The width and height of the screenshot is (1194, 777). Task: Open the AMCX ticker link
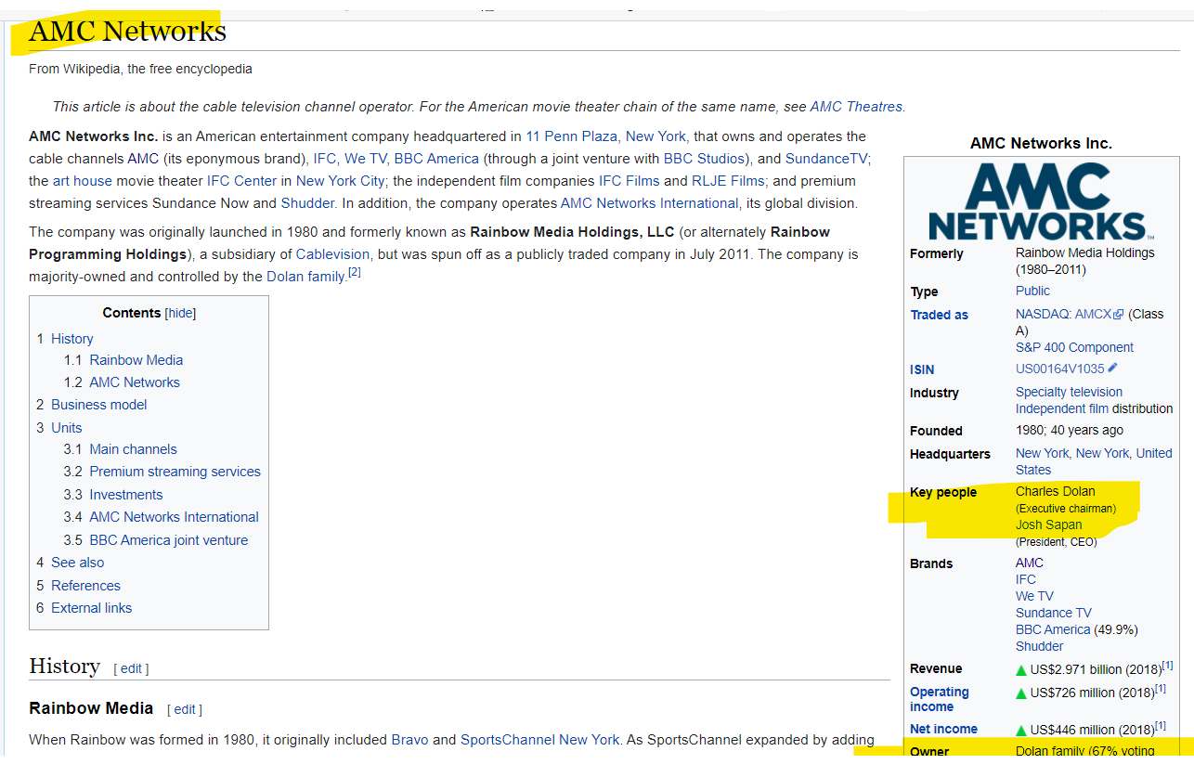[x=1093, y=314]
